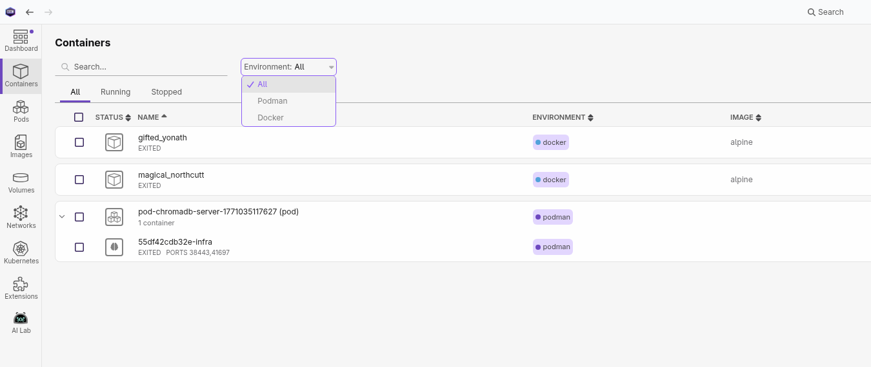Select the All environment option
The image size is (871, 367).
(288, 84)
